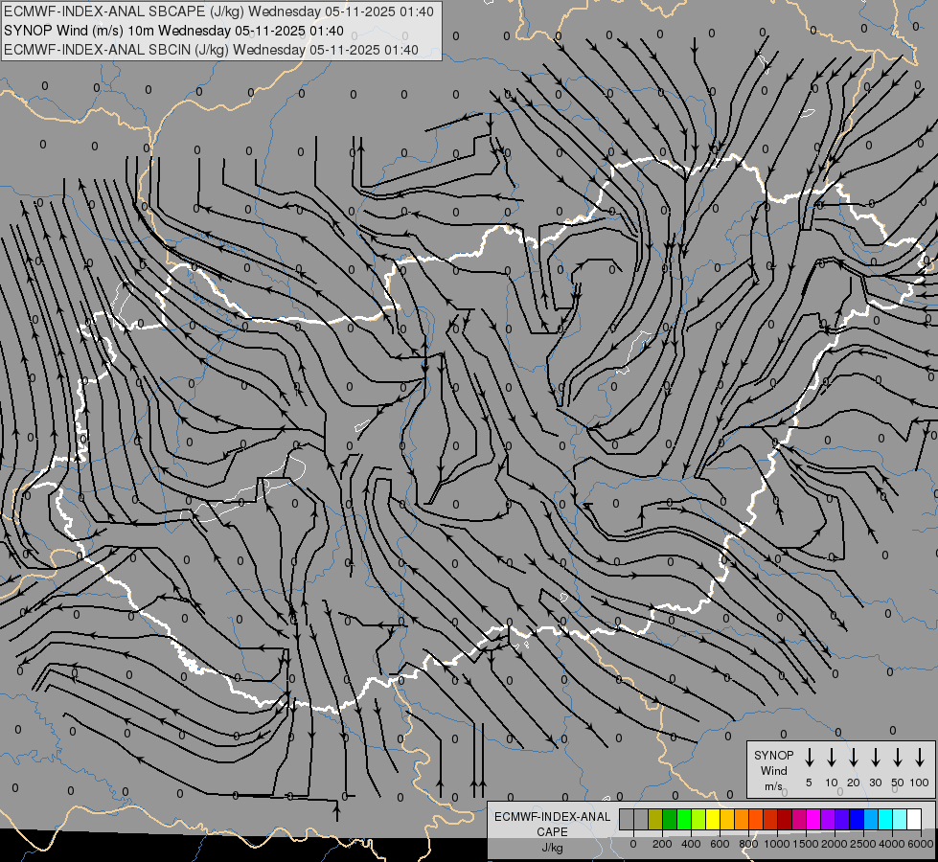Click the 800 tick label on the CAPE scale
938x862 pixels.
tap(748, 844)
